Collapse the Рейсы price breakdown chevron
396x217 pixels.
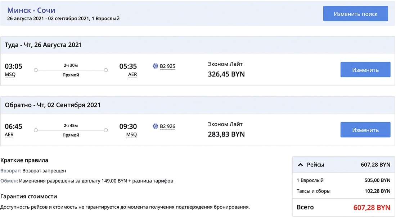301,165
